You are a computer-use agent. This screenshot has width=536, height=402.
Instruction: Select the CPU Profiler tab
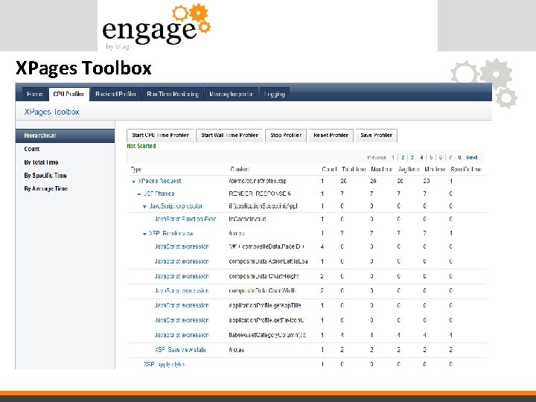point(68,94)
